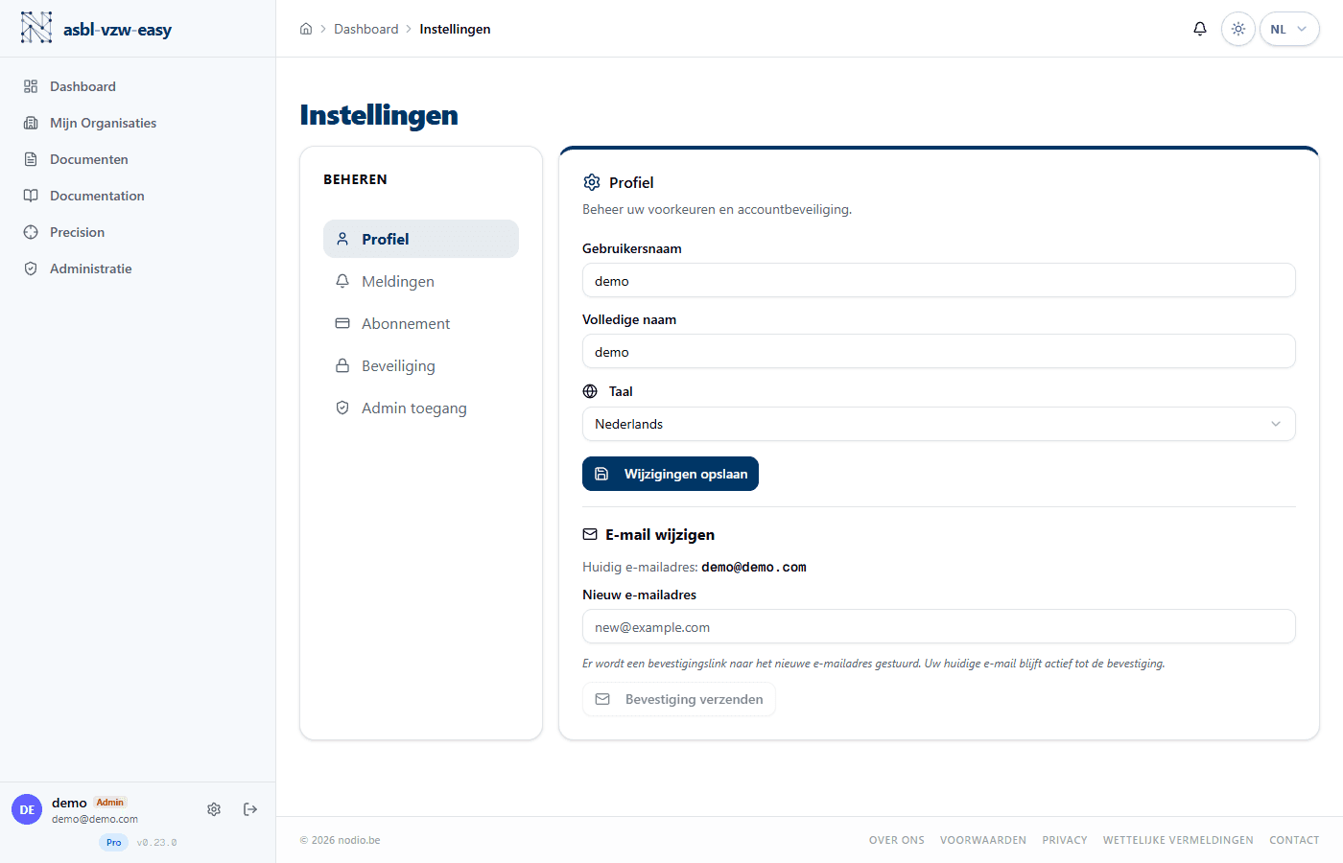Click the Abonnement credit card icon
Image resolution: width=1343 pixels, height=863 pixels.
point(342,323)
